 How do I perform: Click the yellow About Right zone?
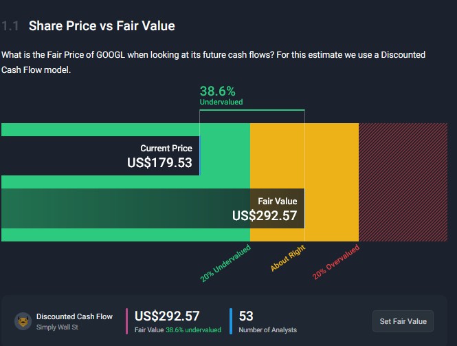point(331,182)
